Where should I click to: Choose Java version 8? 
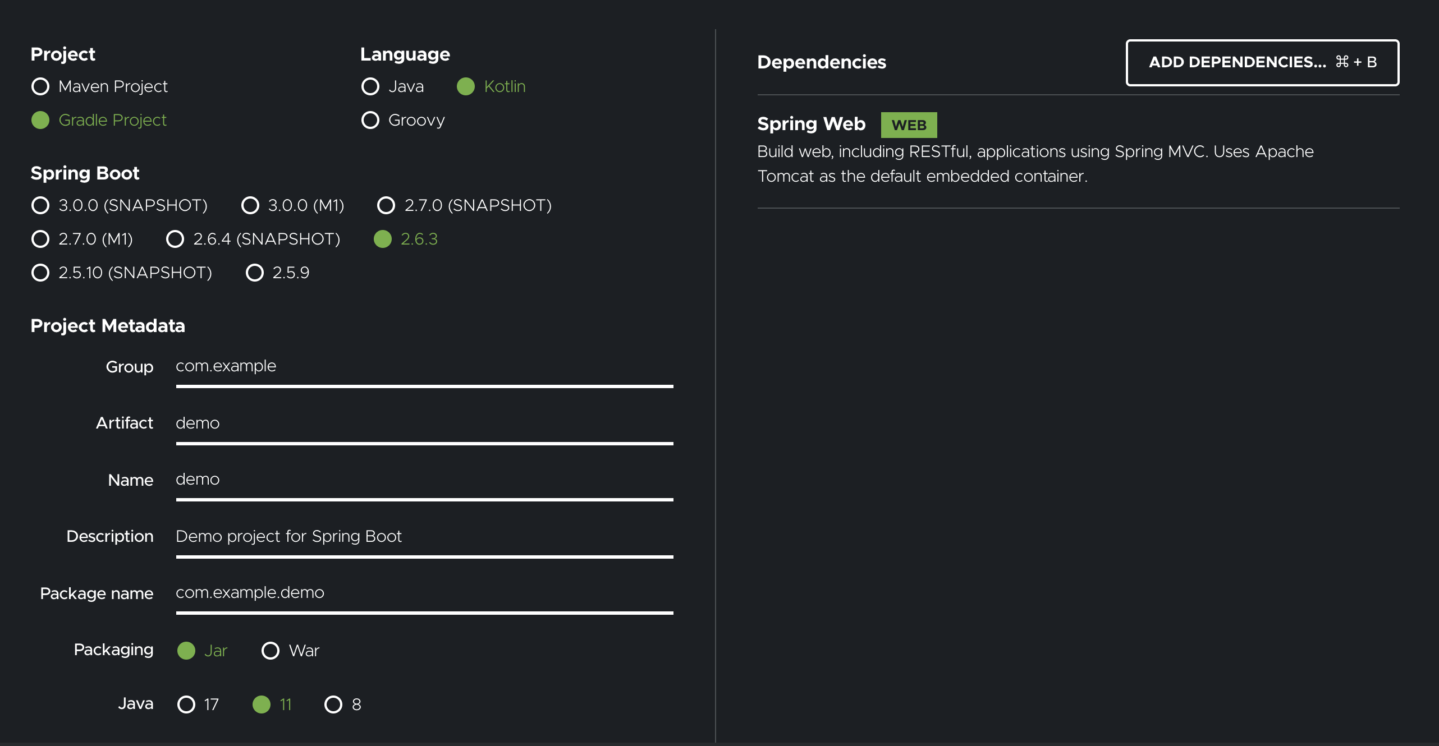pyautogui.click(x=333, y=704)
